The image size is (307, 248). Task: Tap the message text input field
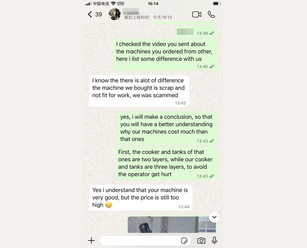[145, 241]
